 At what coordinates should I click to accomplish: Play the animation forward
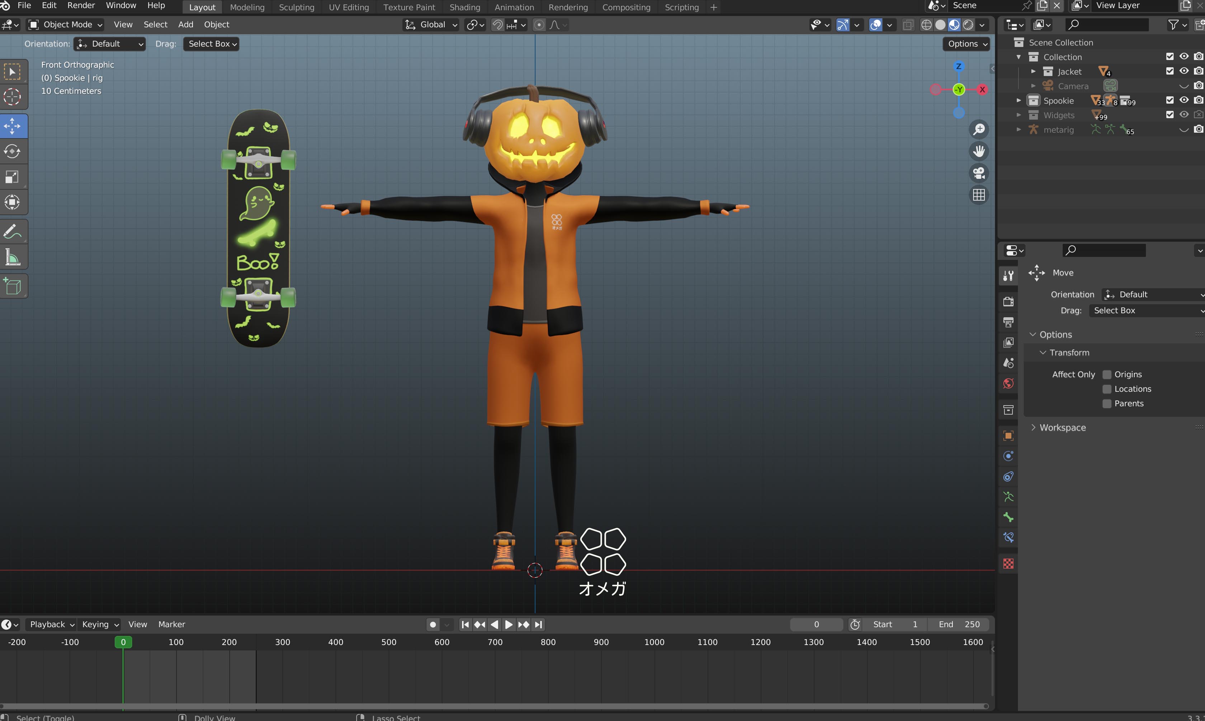[509, 624]
